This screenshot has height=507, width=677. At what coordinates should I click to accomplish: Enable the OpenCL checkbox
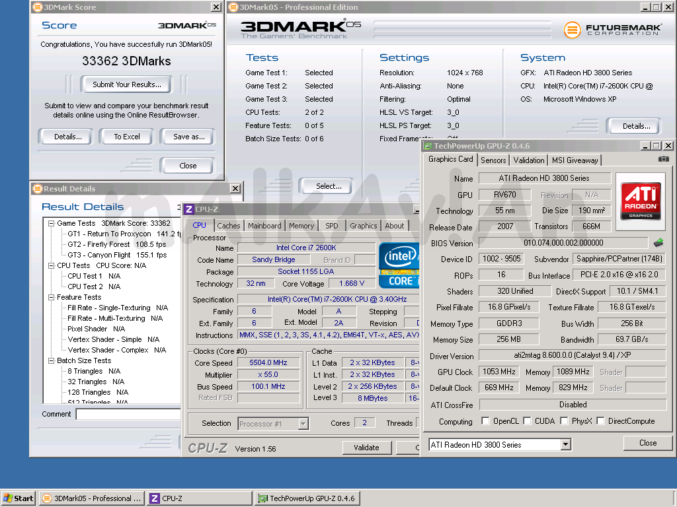click(x=485, y=421)
